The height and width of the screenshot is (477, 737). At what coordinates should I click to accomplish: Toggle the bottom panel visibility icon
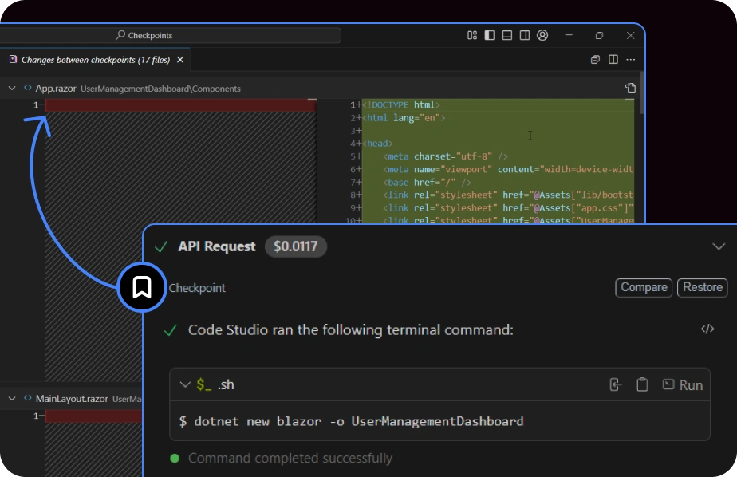pos(506,35)
